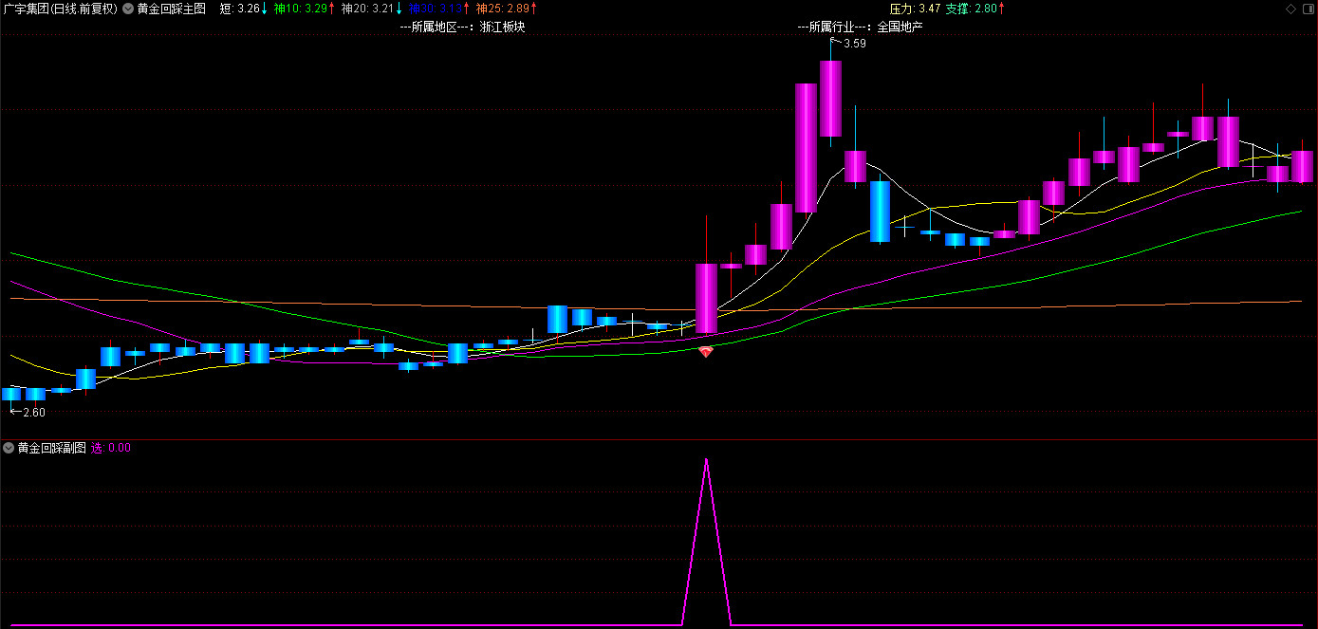Click the 压力: 3.47 resistance label

pos(915,9)
